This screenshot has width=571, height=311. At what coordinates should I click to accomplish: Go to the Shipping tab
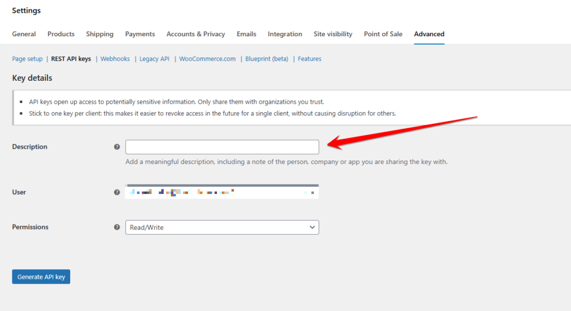pos(100,34)
